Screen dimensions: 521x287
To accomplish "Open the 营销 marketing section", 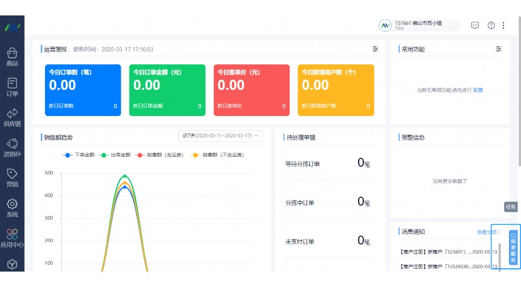I will click(12, 178).
